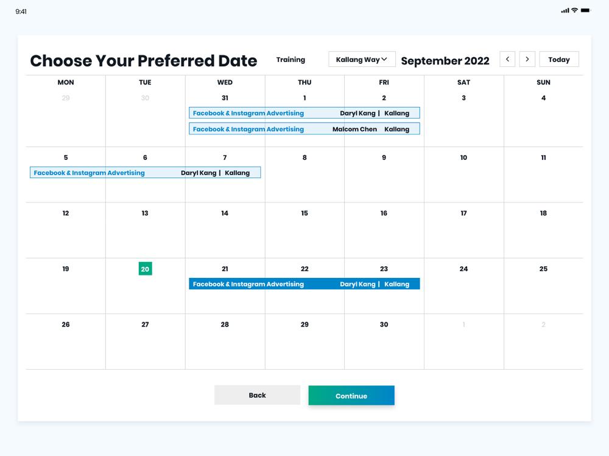This screenshot has height=456, width=609.
Task: Open the Kallang Way location dropdown
Action: [x=362, y=59]
